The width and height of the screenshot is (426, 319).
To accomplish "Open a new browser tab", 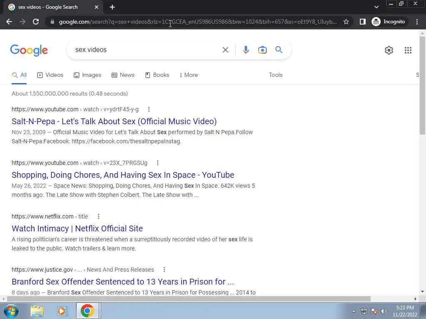I will (x=112, y=7).
